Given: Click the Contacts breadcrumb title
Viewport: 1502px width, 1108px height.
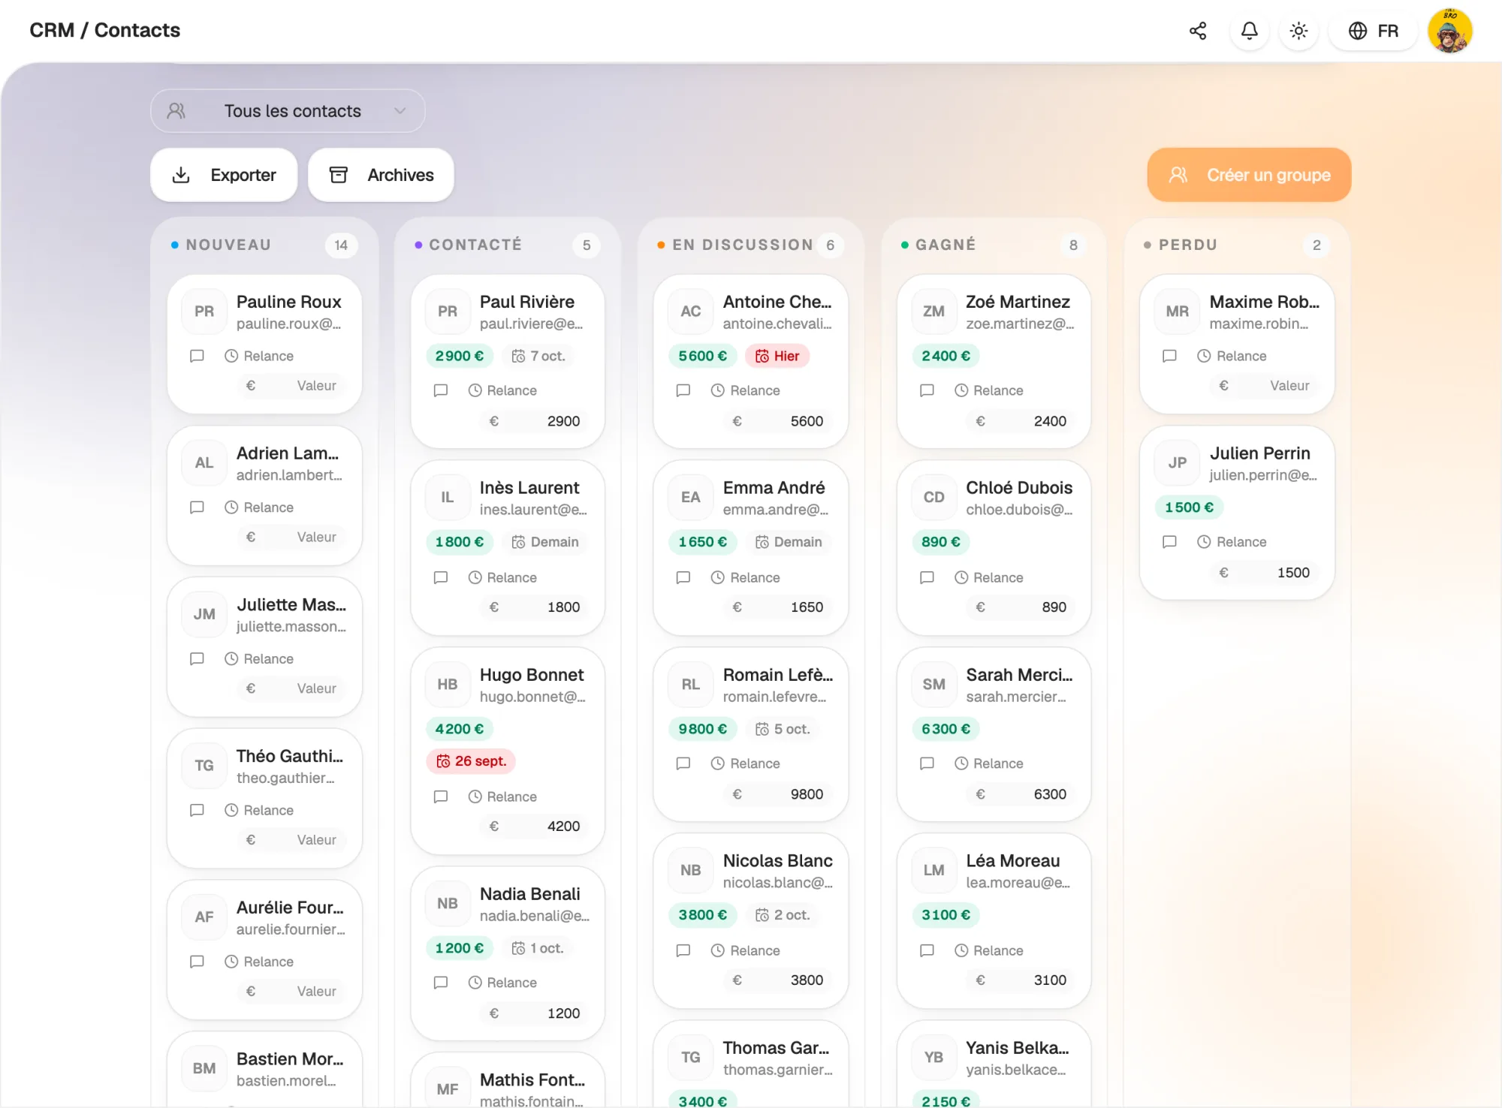Looking at the screenshot, I should tap(137, 30).
